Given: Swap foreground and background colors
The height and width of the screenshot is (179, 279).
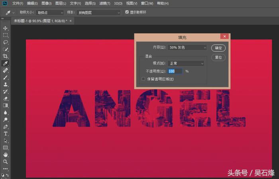Looking at the screenshot, I should point(7,175).
